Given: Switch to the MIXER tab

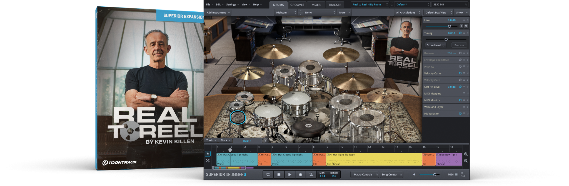Looking at the screenshot, I should (x=316, y=5).
